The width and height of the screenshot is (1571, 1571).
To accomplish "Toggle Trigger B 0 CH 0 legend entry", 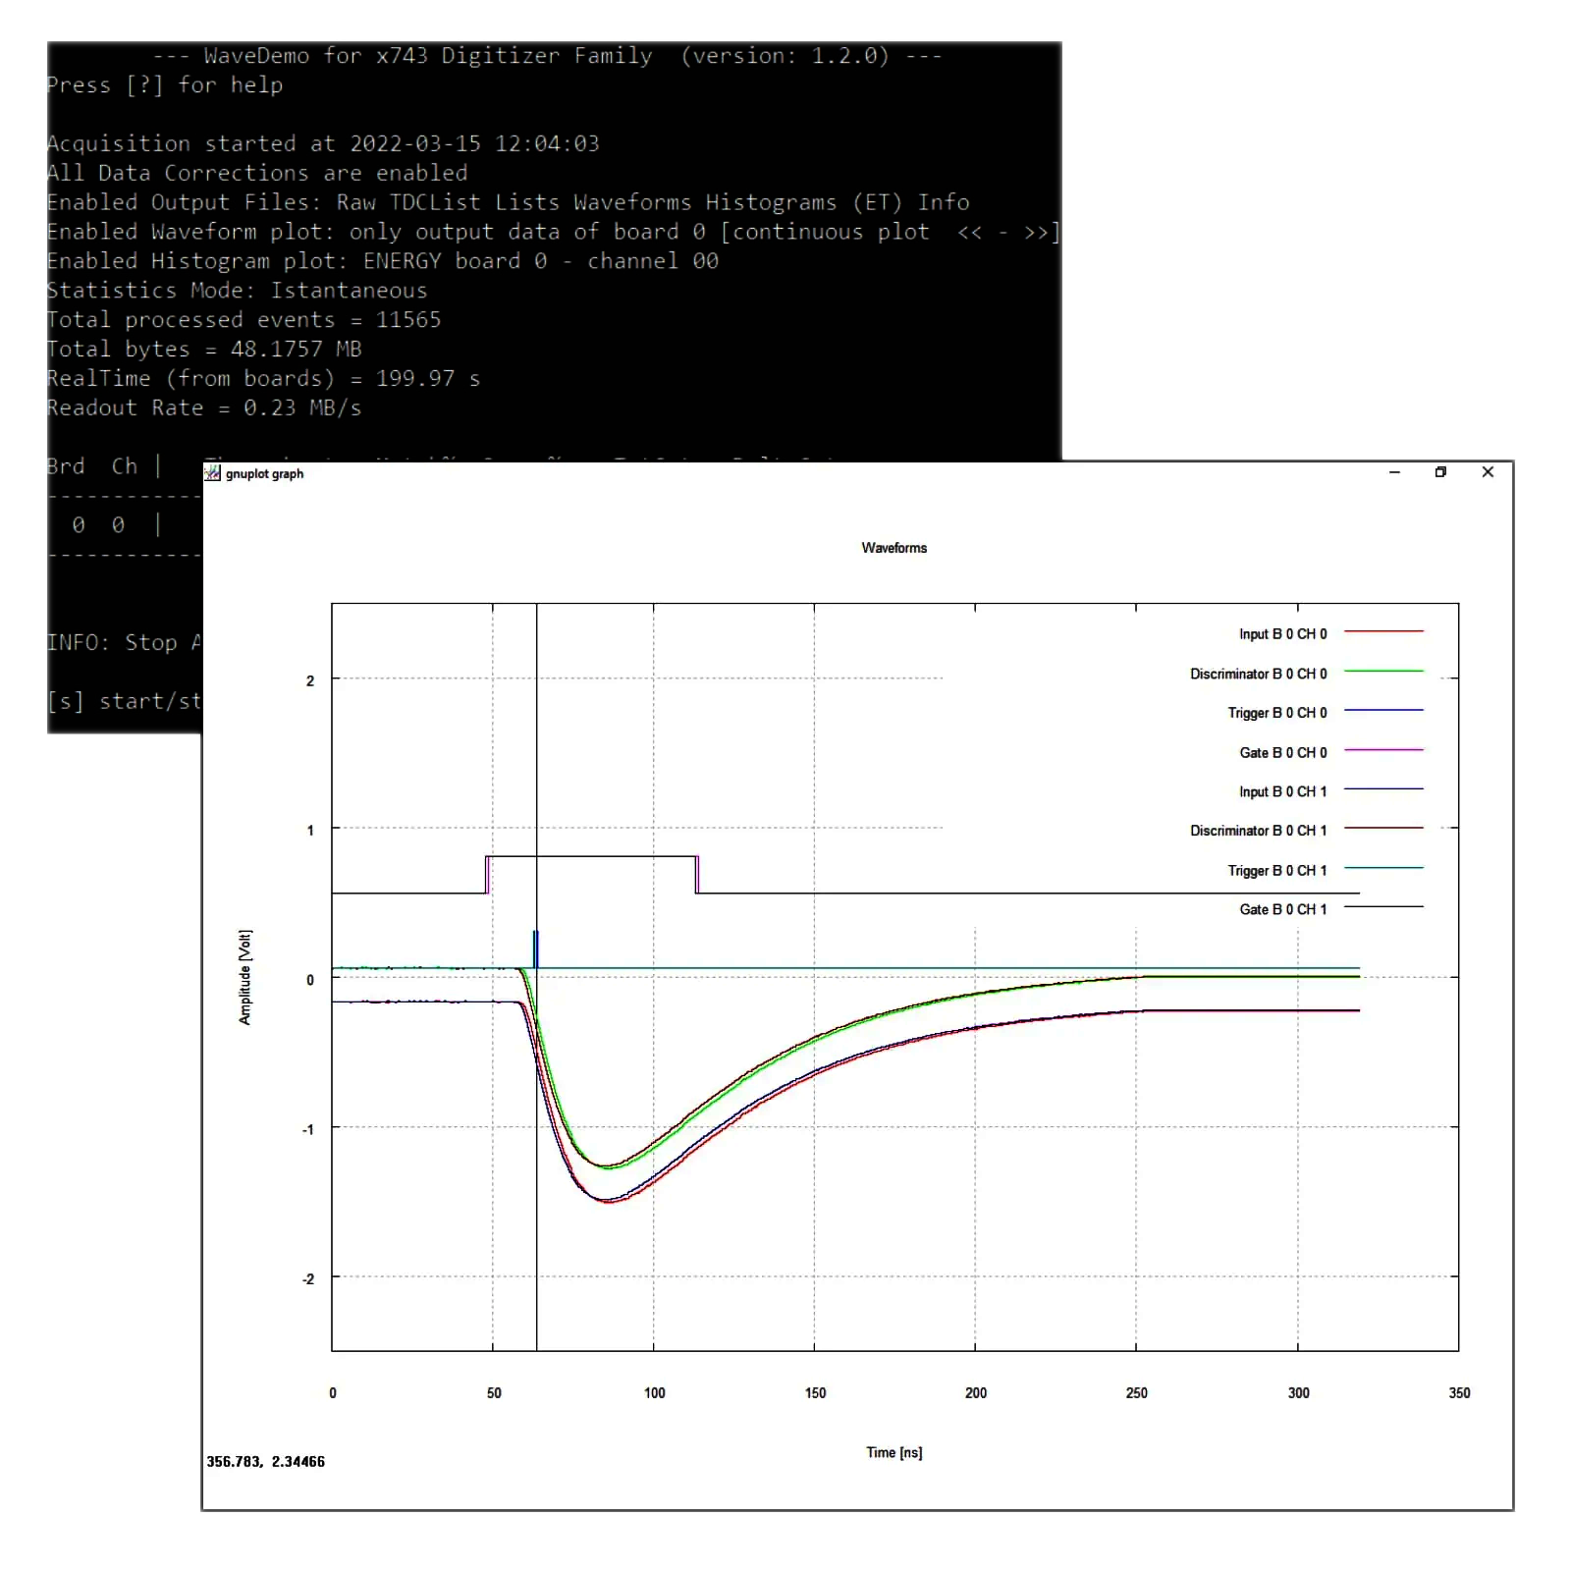I will click(x=1276, y=713).
